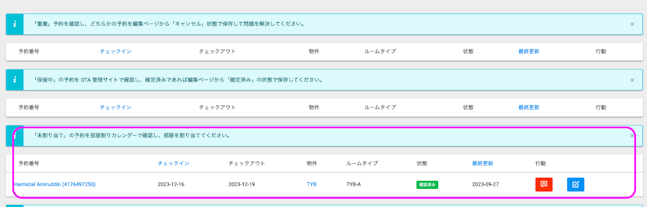Viewport: 647px width, 207px height.
Task: Sort the 保留中 table by チェックイン
Action: coord(115,107)
